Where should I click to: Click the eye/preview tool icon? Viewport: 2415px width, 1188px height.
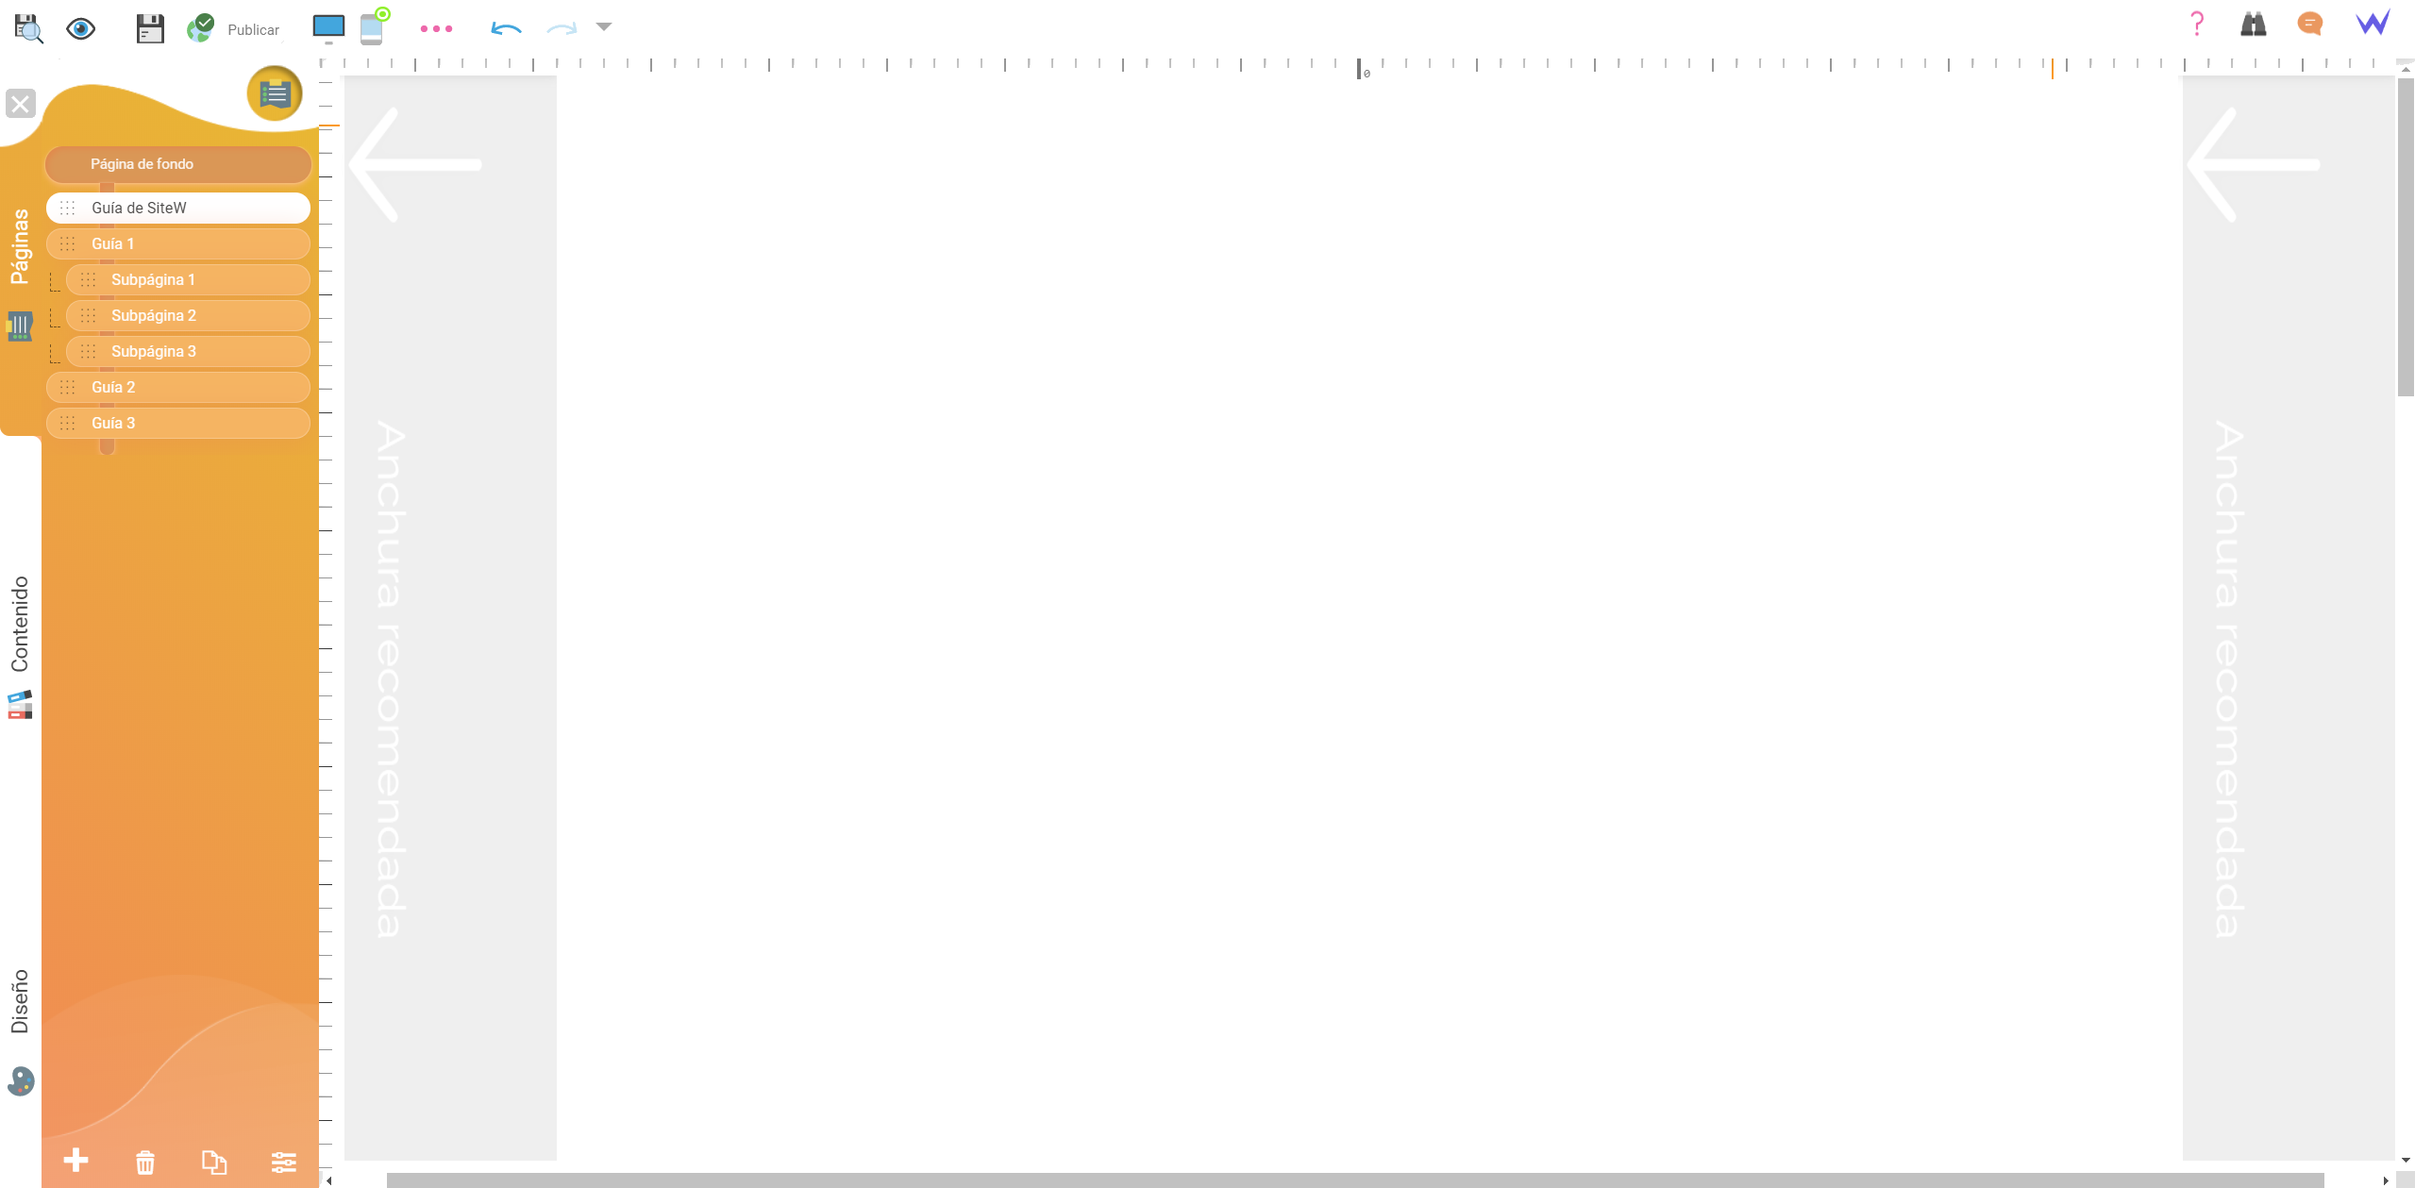[85, 27]
